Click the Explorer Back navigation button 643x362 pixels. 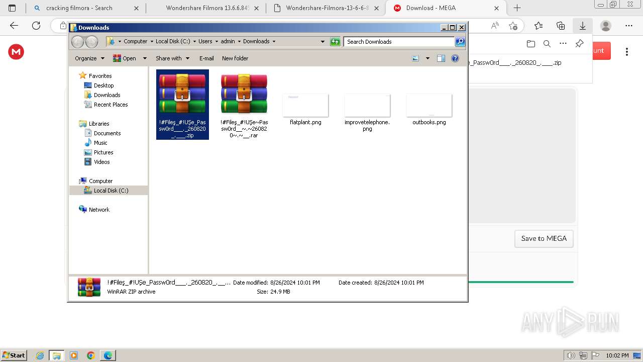[77, 42]
